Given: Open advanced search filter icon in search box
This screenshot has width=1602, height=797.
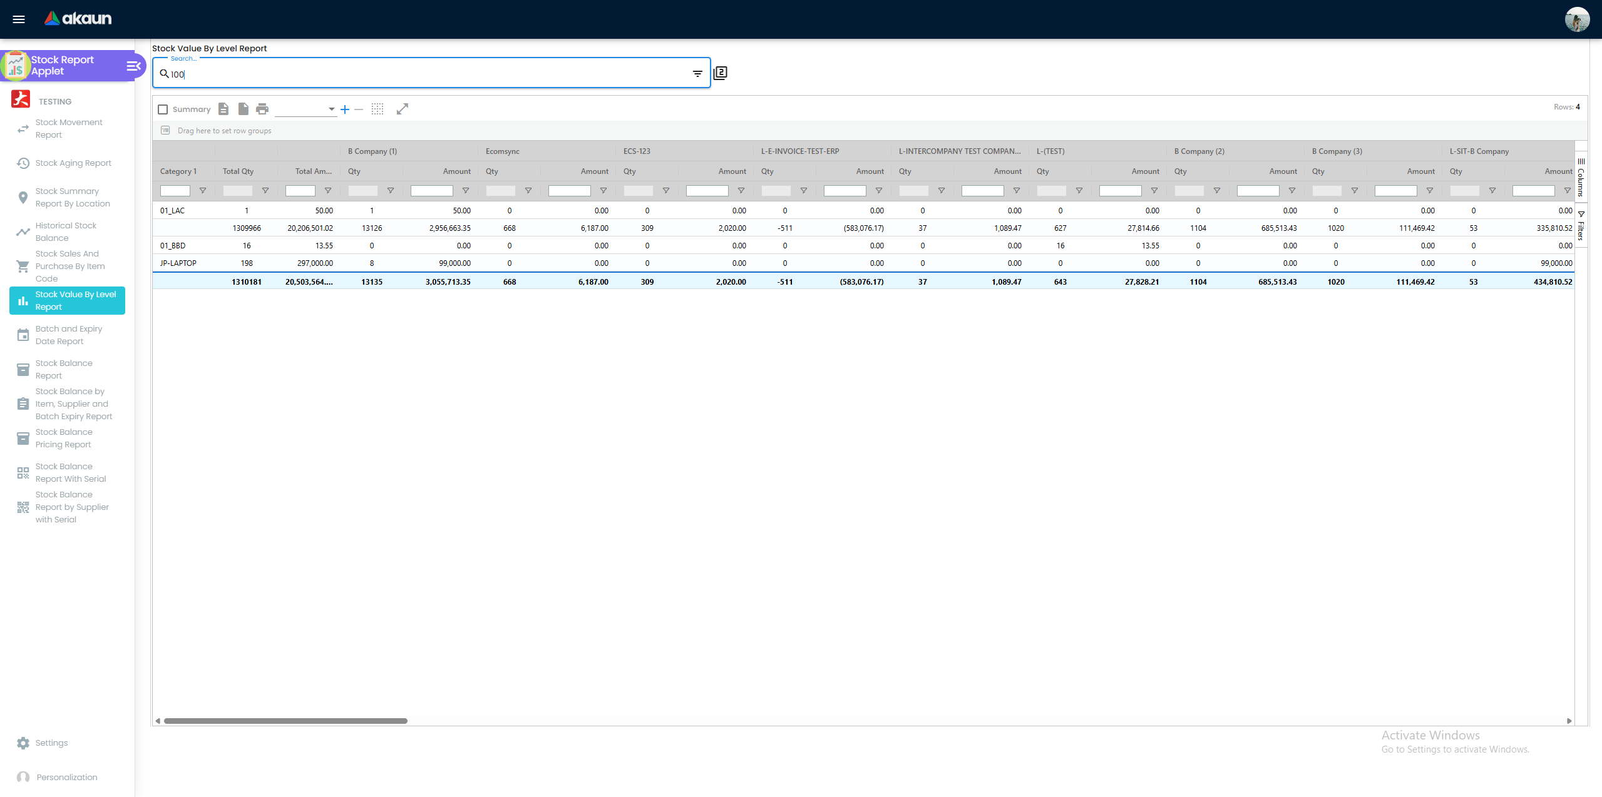Looking at the screenshot, I should pyautogui.click(x=697, y=74).
